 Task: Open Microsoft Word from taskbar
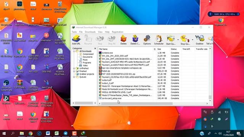tap(48, 134)
